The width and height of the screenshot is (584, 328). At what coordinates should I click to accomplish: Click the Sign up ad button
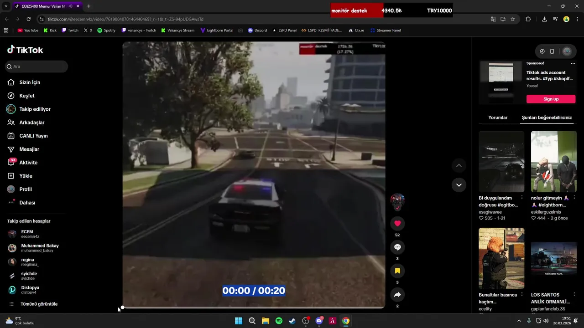pos(551,99)
